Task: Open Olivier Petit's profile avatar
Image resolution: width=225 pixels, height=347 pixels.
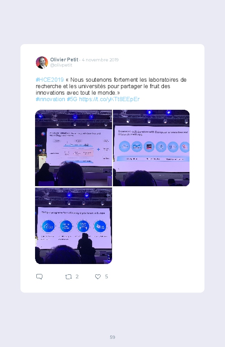Action: (42, 62)
